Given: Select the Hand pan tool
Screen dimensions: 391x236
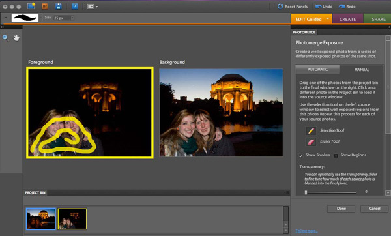Looking at the screenshot, I should point(16,38).
